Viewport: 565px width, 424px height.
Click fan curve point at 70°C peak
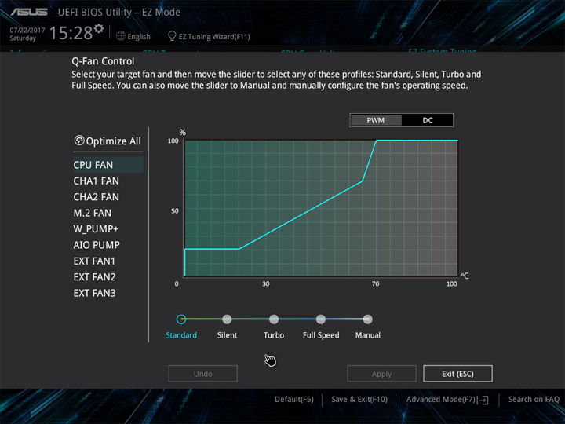click(x=376, y=141)
